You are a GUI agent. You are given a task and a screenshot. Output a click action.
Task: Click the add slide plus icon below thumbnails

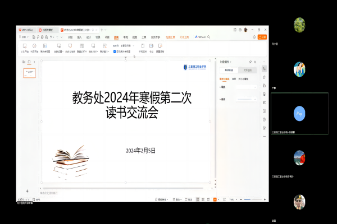27,192
